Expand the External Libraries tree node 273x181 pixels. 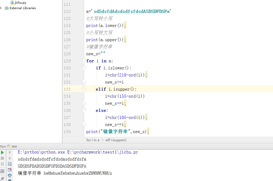point(1,8)
